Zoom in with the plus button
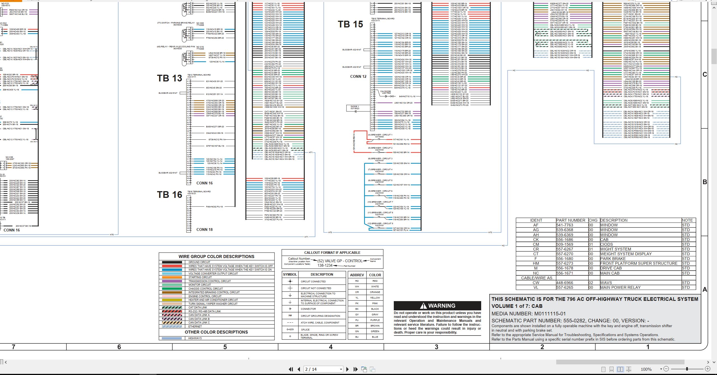This screenshot has width=717, height=375. click(707, 369)
